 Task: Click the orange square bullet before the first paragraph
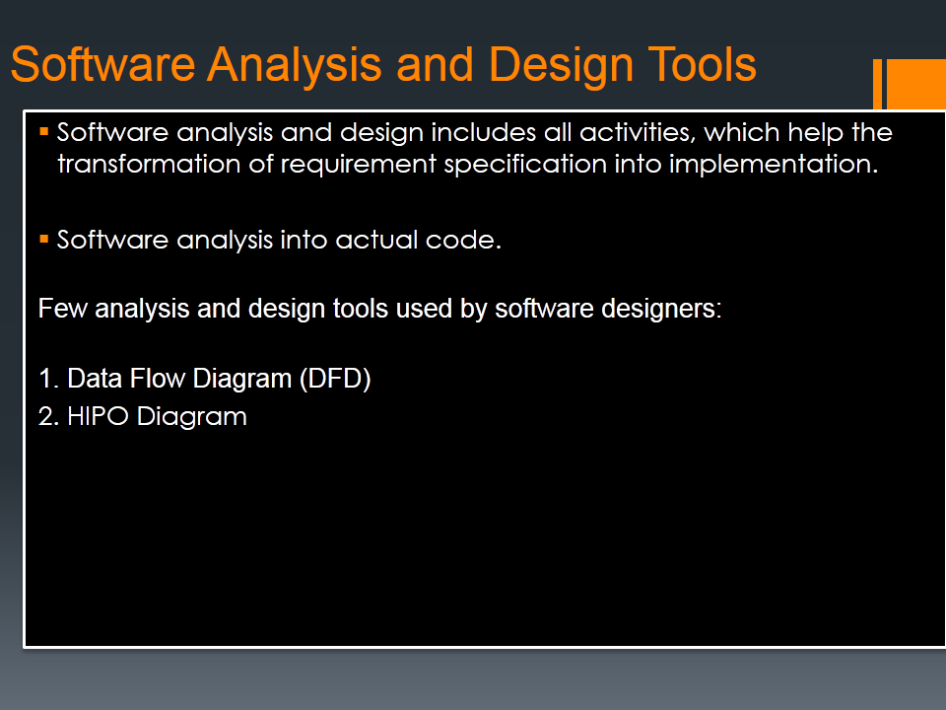tap(42, 129)
